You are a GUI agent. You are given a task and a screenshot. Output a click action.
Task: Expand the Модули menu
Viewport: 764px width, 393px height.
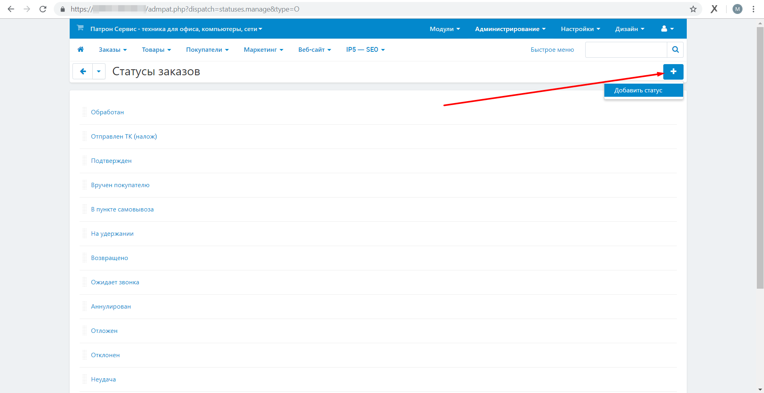(445, 29)
